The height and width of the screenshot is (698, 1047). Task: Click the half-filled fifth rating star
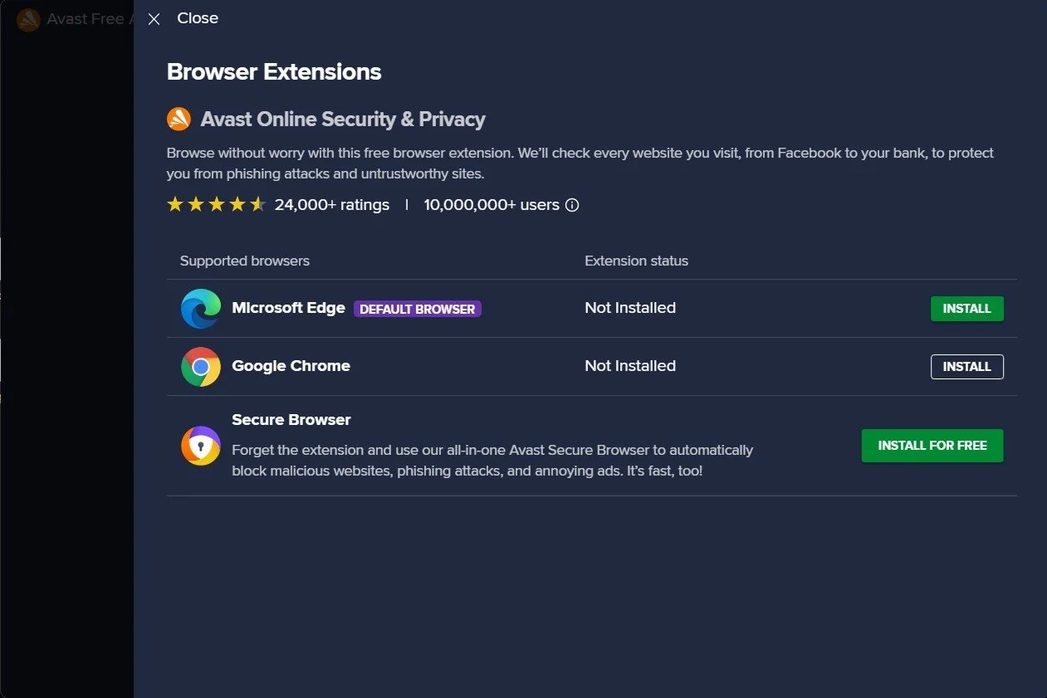[x=258, y=203]
